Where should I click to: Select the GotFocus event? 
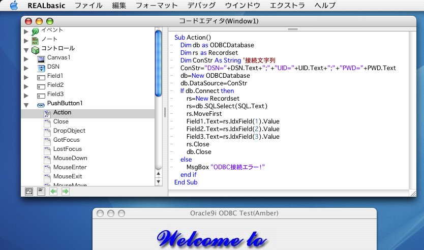[x=67, y=140]
